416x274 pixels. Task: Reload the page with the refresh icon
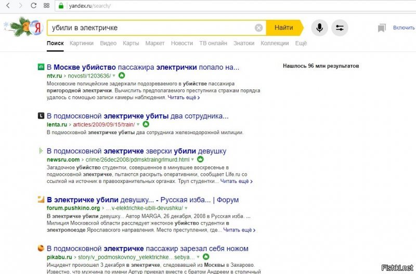33,5
